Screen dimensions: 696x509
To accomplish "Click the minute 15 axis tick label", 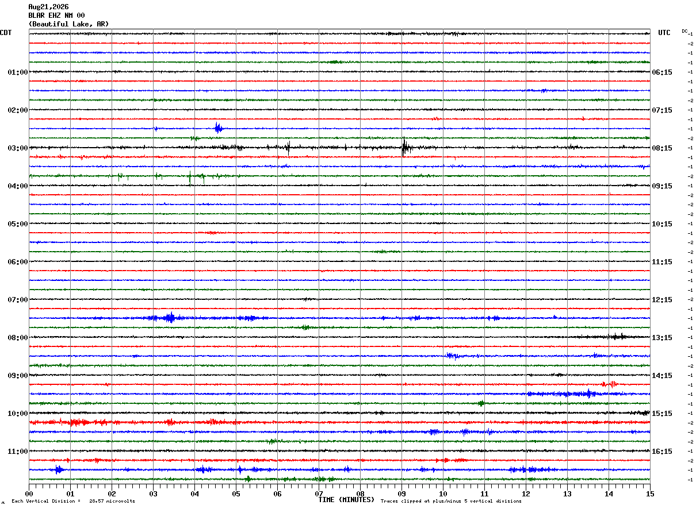I will point(650,493).
